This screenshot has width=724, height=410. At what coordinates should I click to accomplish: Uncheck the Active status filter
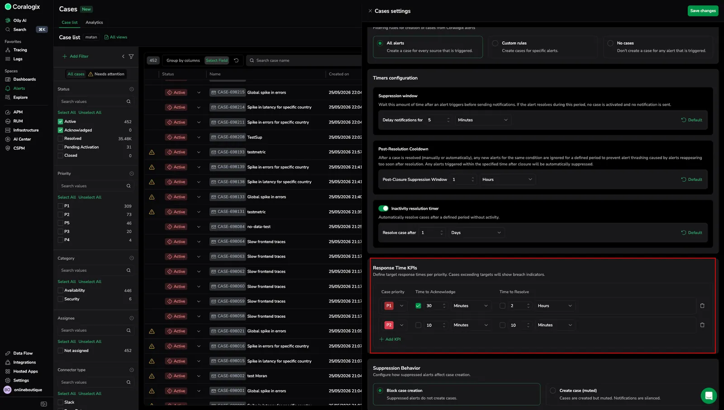tap(60, 122)
